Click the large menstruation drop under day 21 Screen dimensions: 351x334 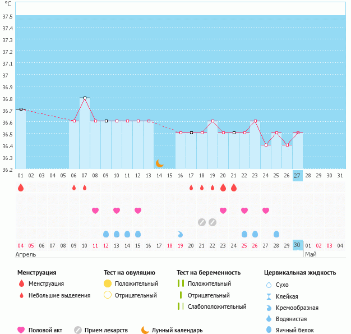click(x=234, y=187)
